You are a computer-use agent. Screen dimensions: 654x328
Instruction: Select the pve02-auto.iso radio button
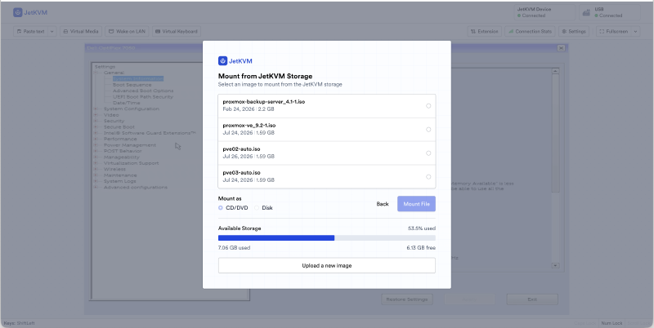[x=428, y=153]
